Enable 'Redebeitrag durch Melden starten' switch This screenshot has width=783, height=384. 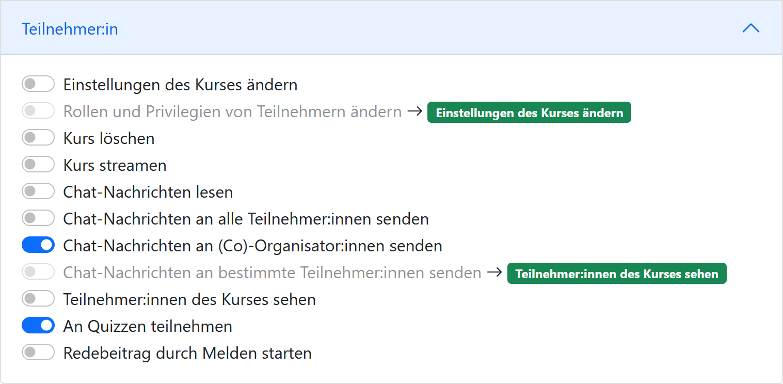click(x=38, y=353)
